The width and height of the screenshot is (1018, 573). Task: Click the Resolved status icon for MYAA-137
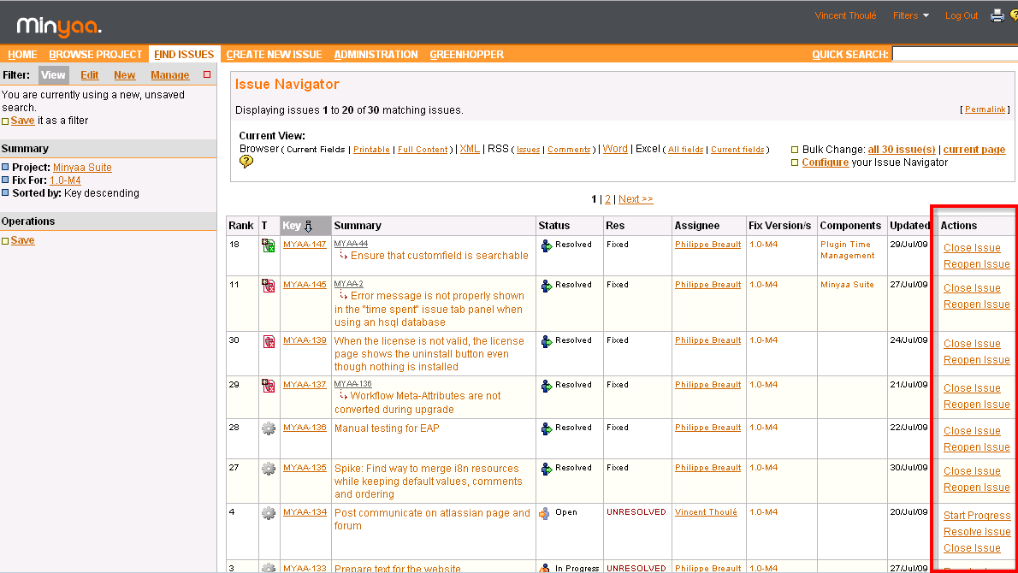click(x=546, y=386)
